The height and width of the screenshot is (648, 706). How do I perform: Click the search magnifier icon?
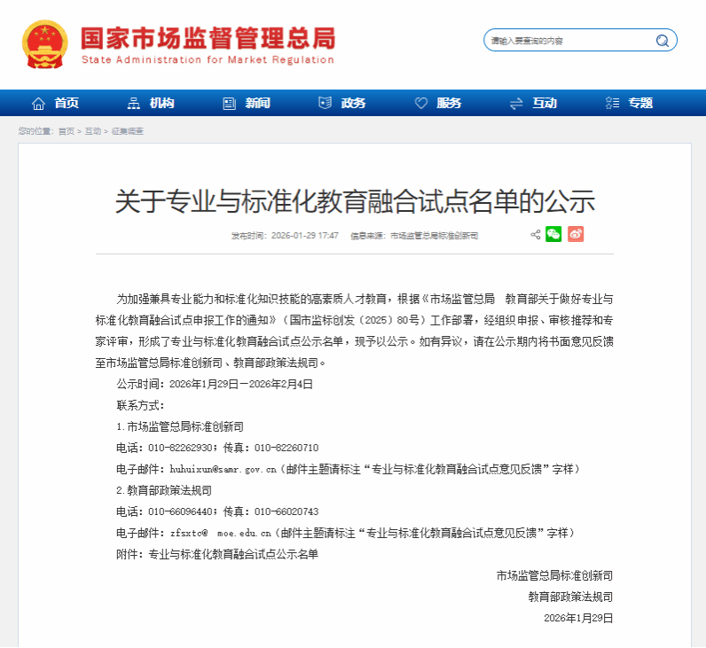point(662,41)
